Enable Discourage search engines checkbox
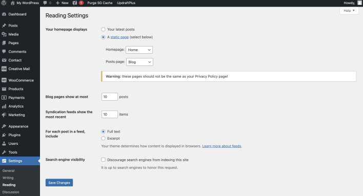 pyautogui.click(x=103, y=160)
